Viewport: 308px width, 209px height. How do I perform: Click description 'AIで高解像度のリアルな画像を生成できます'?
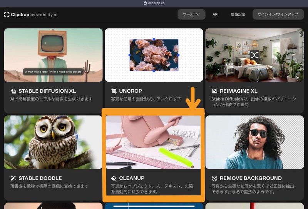51,99
